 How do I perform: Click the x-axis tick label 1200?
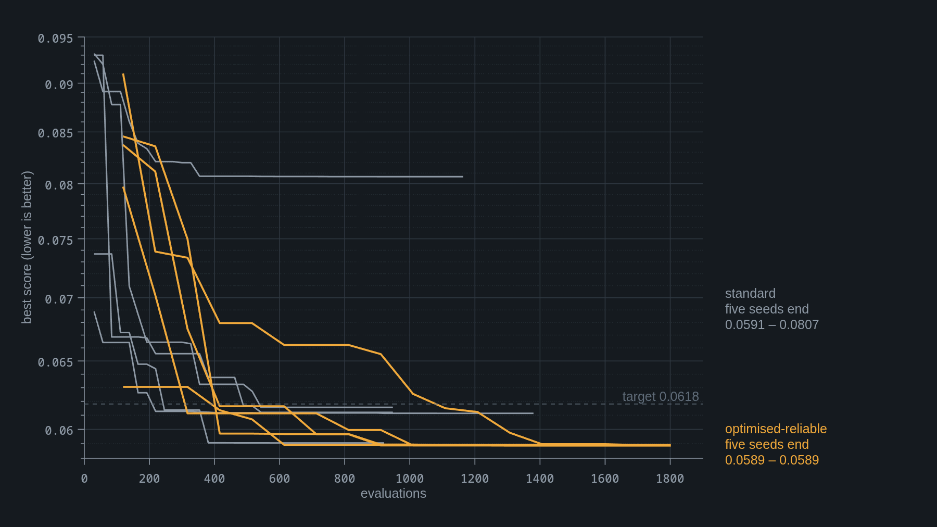click(475, 478)
